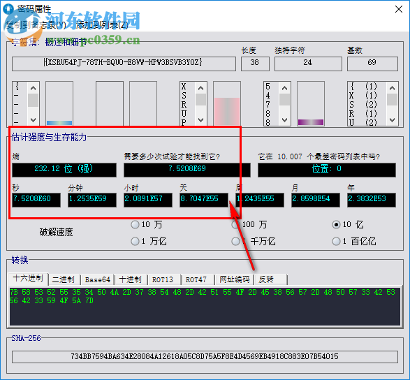Image resolution: width=410 pixels, height=380 pixels.
Task: Switch to the 反转 tab
Action: click(271, 279)
